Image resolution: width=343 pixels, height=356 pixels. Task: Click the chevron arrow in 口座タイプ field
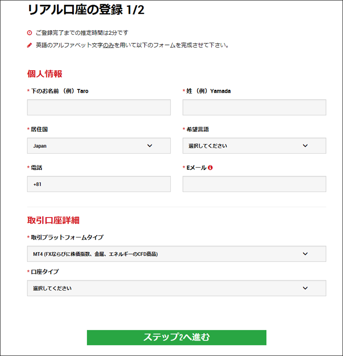pyautogui.click(x=305, y=288)
